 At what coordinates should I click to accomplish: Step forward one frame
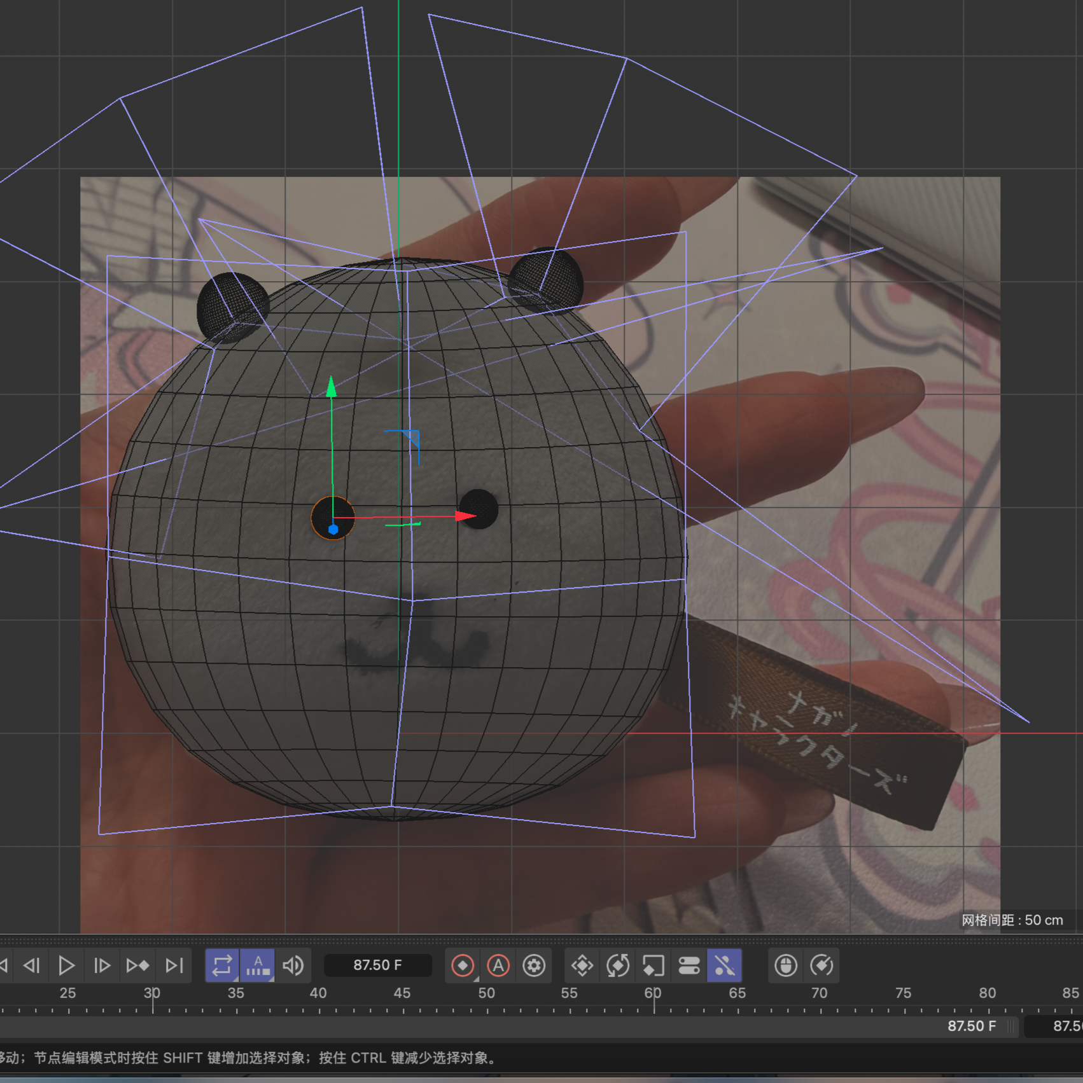102,965
